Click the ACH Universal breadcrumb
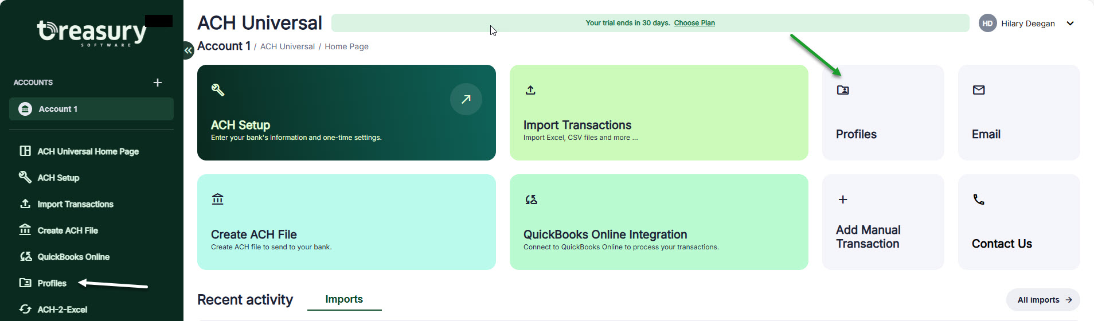Viewport: 1094px width, 321px height. (x=287, y=46)
